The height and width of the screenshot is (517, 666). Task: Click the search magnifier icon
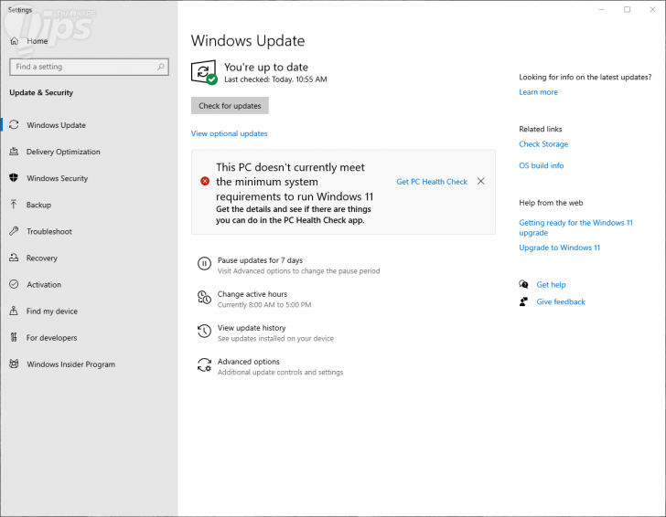[x=161, y=67]
